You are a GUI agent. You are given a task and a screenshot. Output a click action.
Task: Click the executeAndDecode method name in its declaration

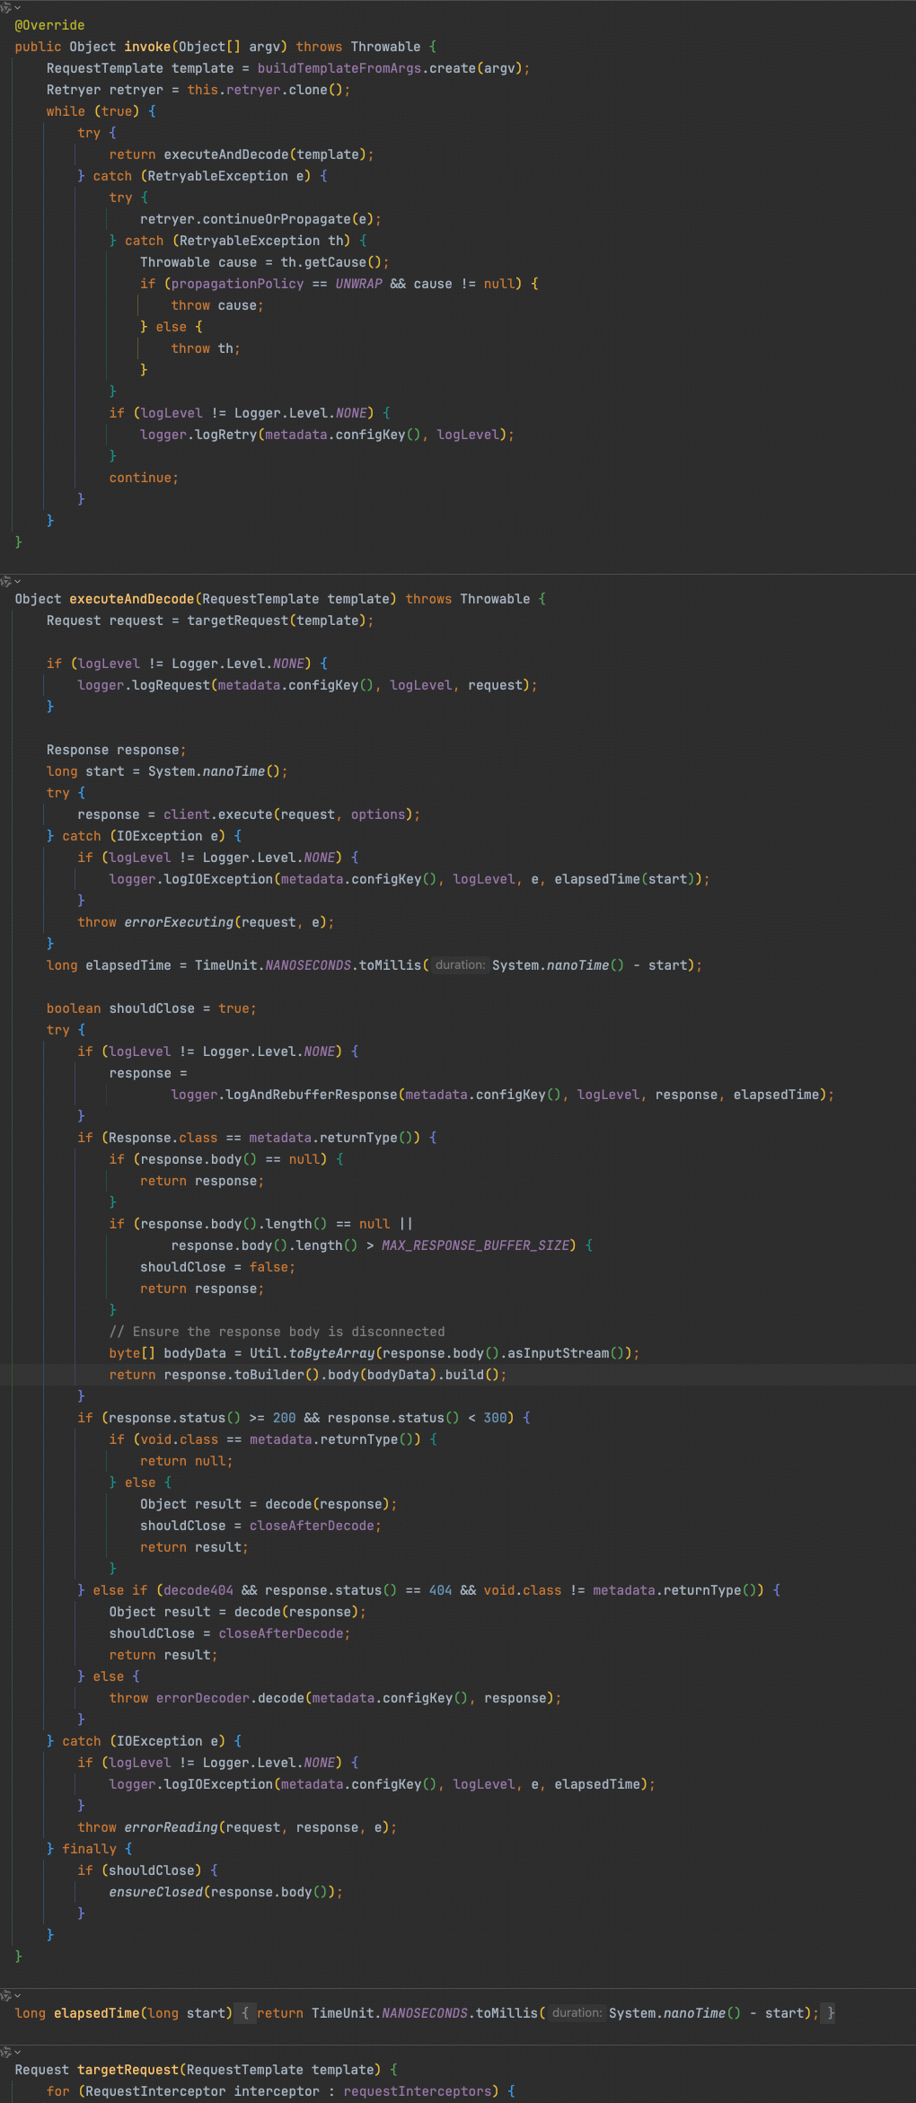point(132,599)
